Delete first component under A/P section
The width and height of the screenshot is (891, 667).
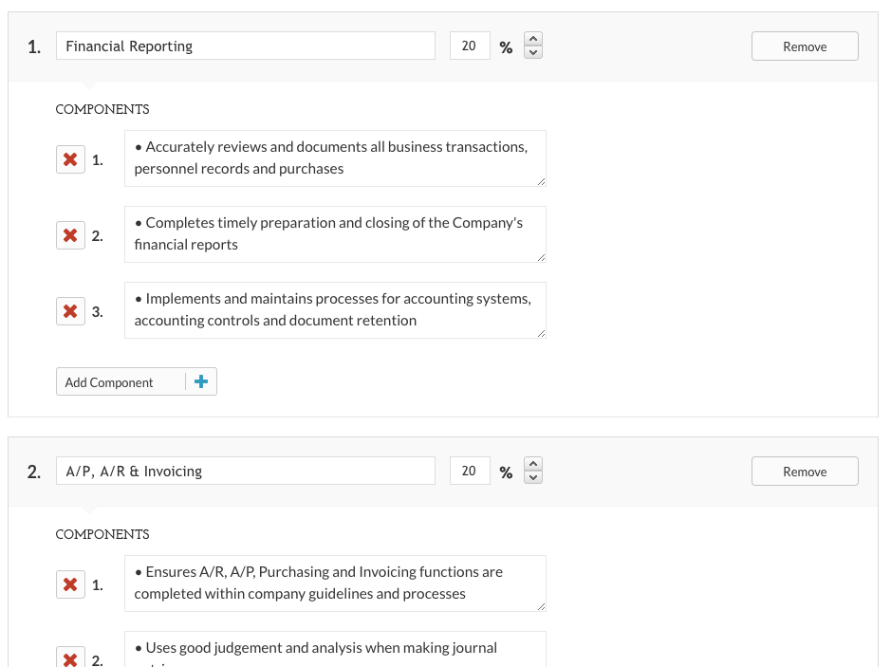(x=70, y=584)
